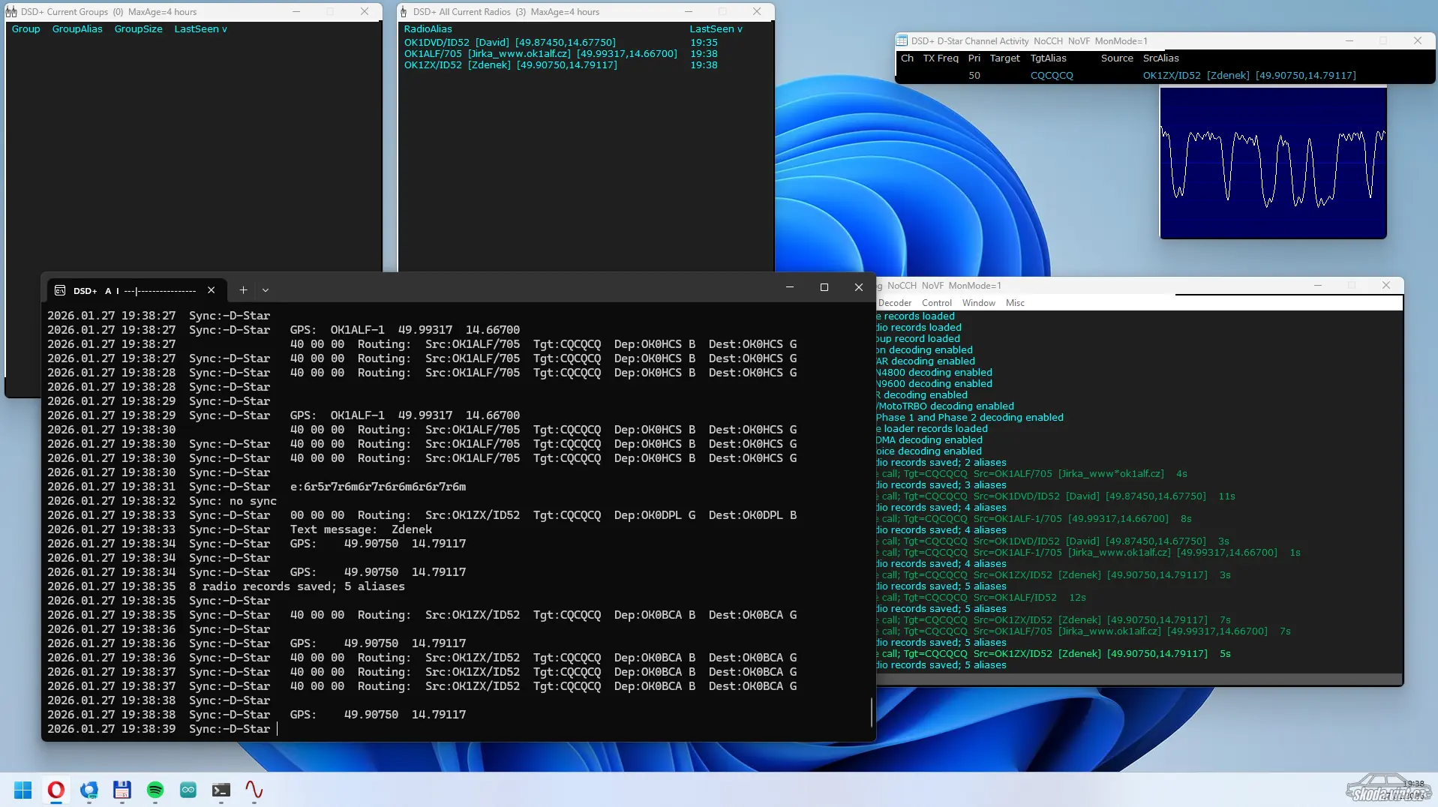Open Thunderbird mail from the taskbar
The width and height of the screenshot is (1438, 807).
pyautogui.click(x=89, y=790)
